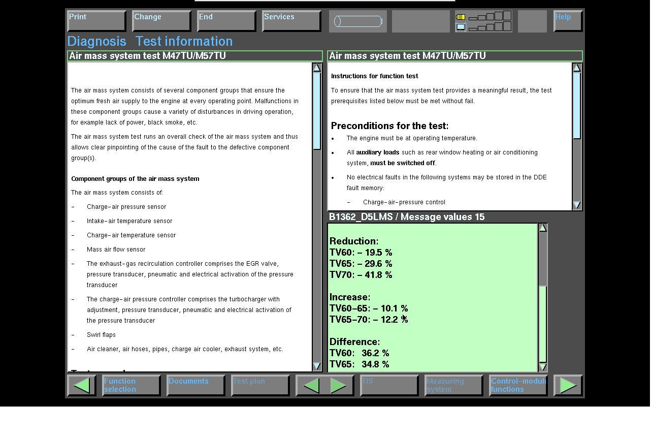Click the 'Reduction:' label
Screen dimensions: 652x435
click(354, 241)
